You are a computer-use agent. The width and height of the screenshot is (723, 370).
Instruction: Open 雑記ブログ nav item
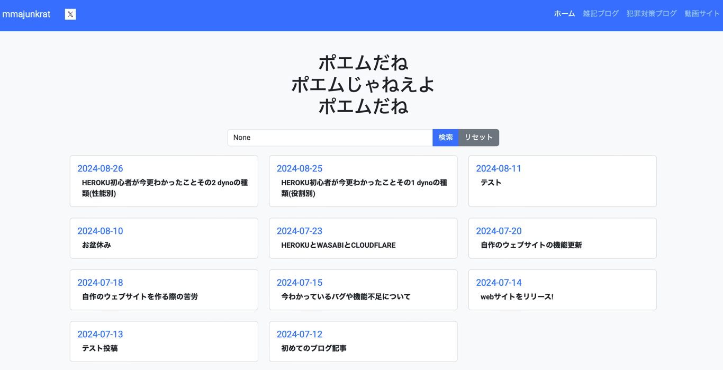pyautogui.click(x=601, y=14)
